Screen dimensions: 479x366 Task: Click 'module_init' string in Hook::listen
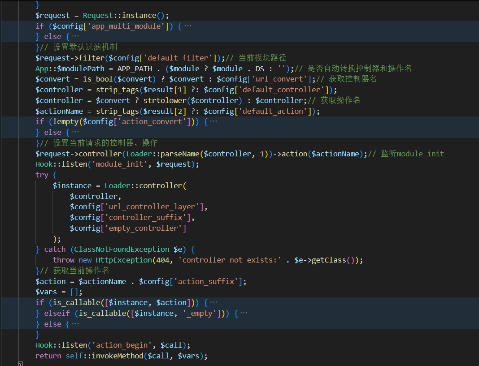point(119,164)
